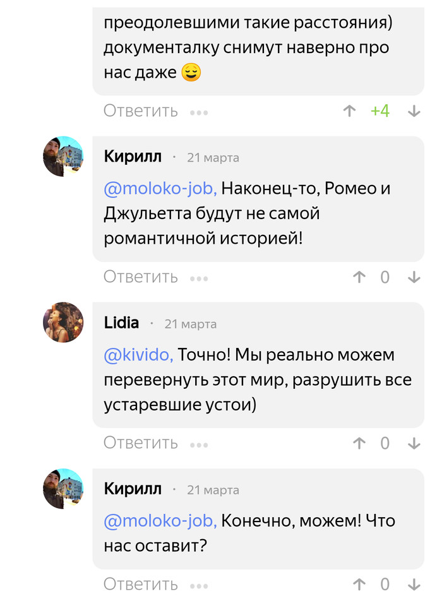The width and height of the screenshot is (442, 601).
Task: Click the @kivido mention in Lidia's comment
Action: click(138, 355)
